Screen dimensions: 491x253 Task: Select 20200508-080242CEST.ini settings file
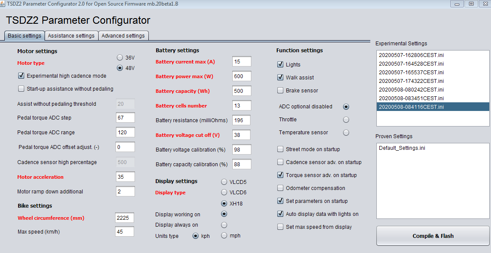pyautogui.click(x=433, y=90)
